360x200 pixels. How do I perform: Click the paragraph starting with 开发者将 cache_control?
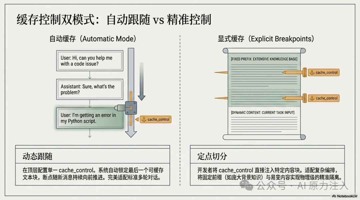click(x=269, y=174)
